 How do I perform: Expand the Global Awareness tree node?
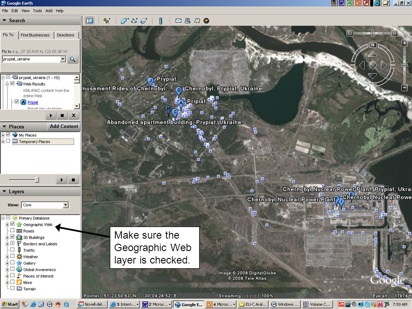7,270
